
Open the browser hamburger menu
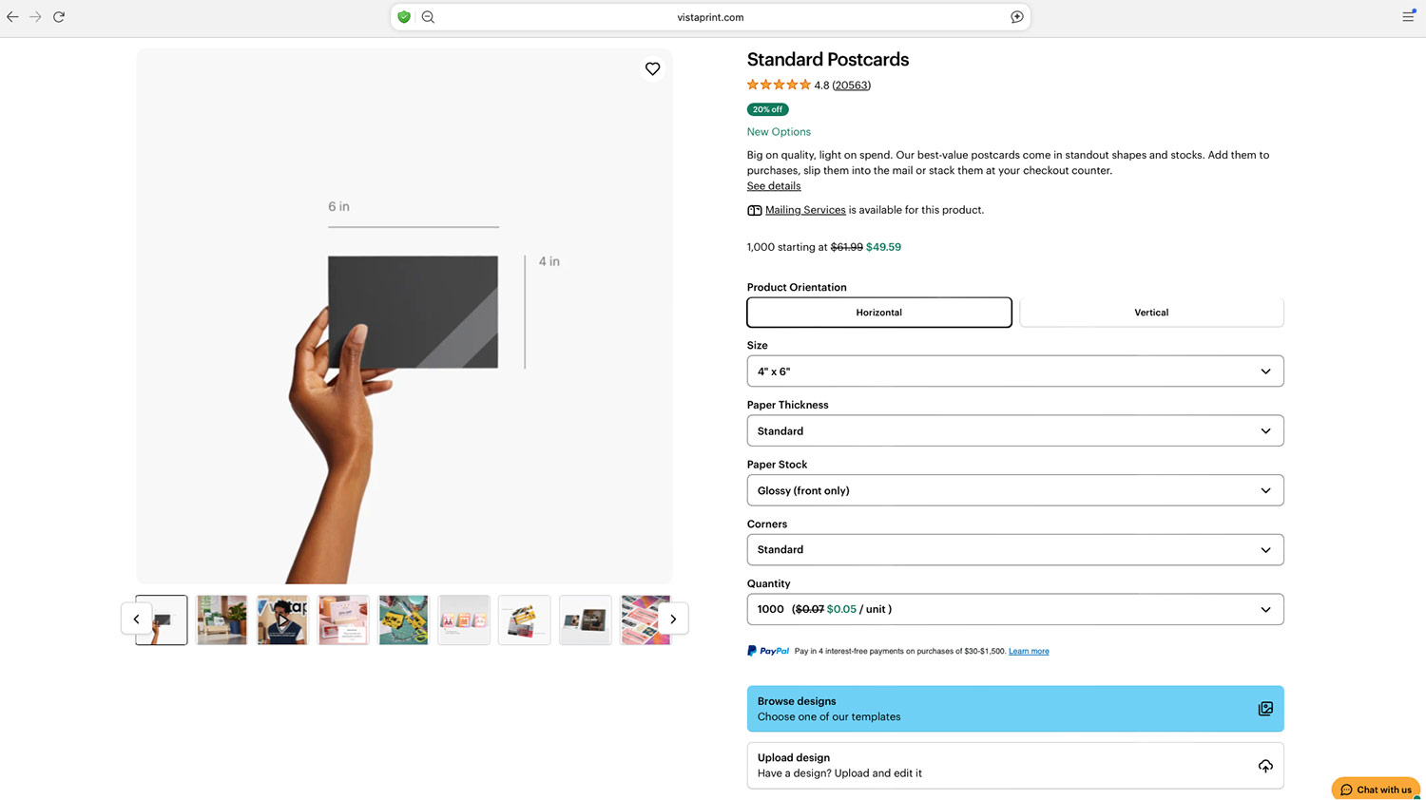pyautogui.click(x=1408, y=17)
